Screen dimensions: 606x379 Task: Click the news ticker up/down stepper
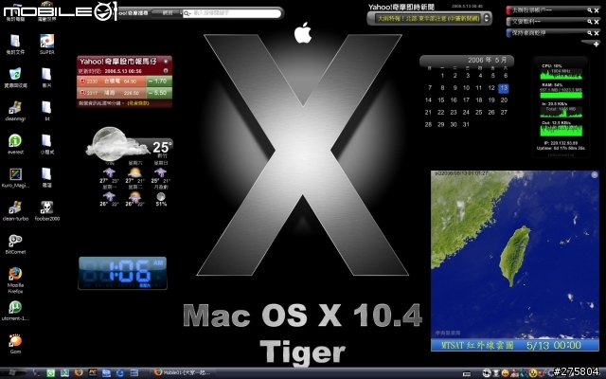click(486, 18)
